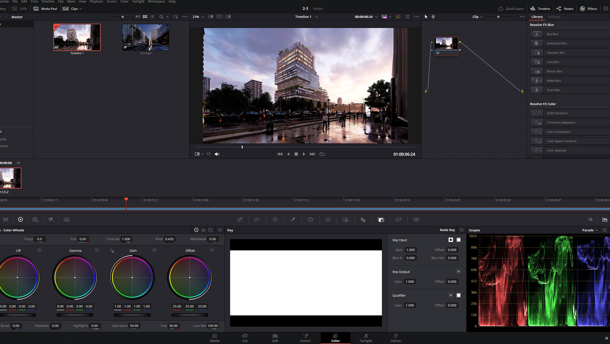
Task: Toggle the Nodes panel button
Action: point(565,9)
